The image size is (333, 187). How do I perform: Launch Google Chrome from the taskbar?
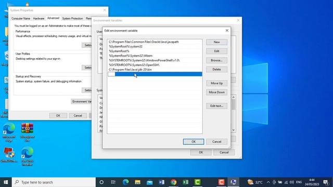[173, 182]
